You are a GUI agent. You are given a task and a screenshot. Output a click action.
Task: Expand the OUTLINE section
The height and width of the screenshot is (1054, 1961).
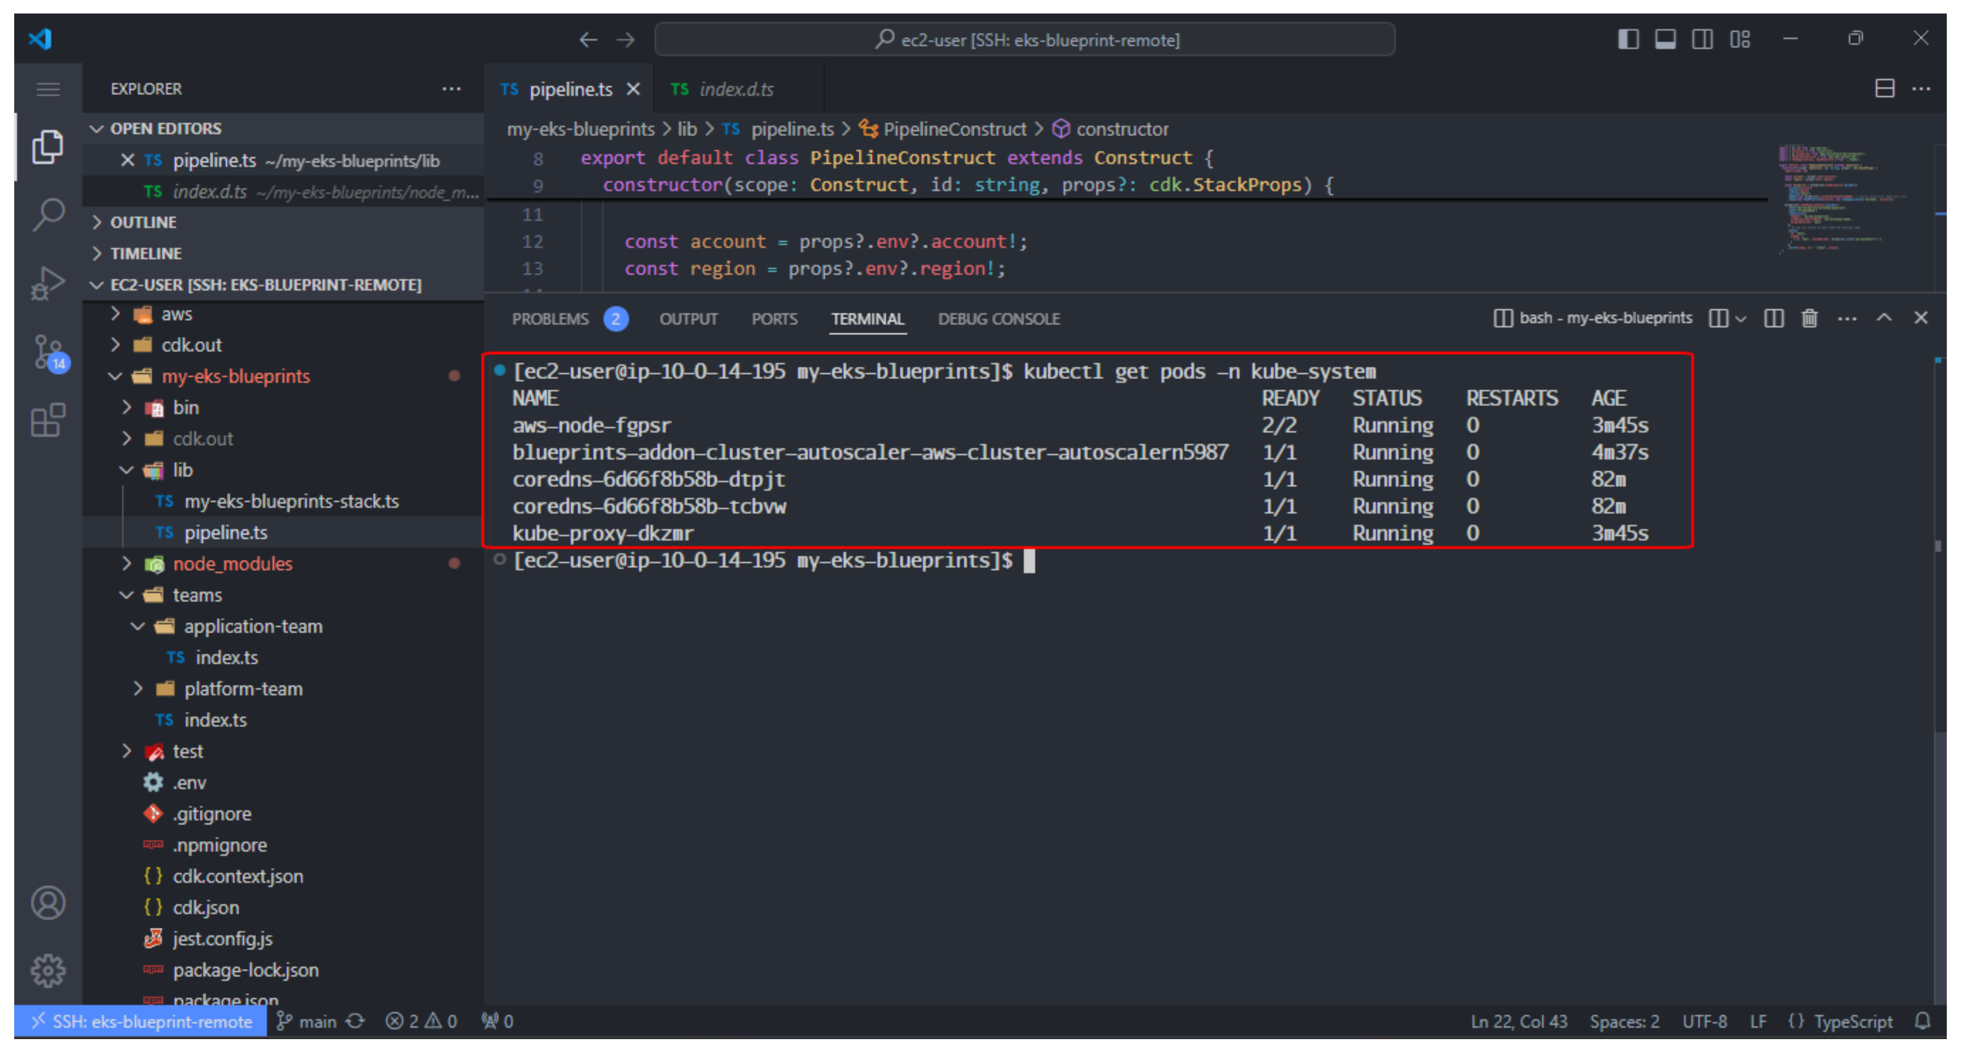pos(143,222)
